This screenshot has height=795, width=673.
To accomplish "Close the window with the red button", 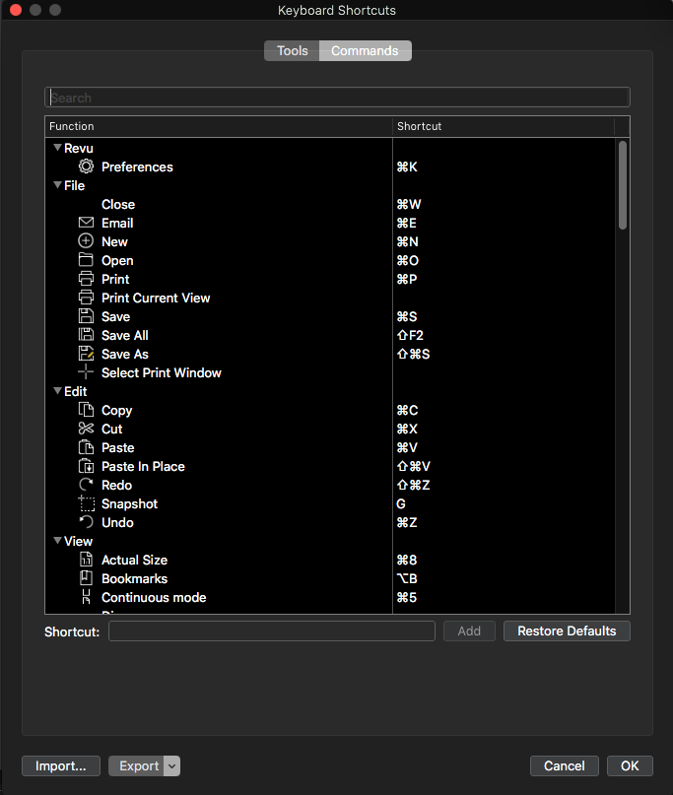I will pyautogui.click(x=16, y=10).
